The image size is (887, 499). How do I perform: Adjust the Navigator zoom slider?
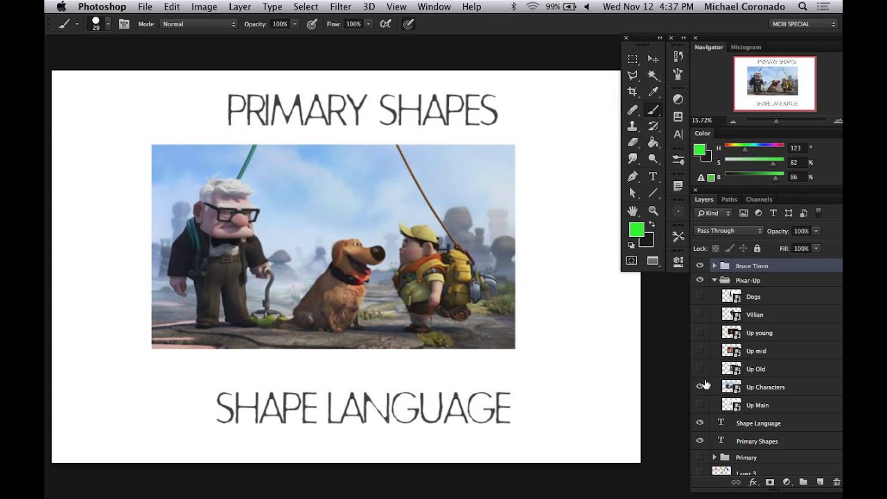(x=776, y=121)
